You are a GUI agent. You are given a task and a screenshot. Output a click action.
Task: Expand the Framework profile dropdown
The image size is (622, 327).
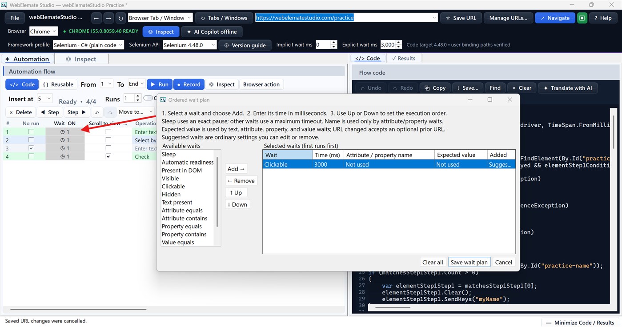tap(88, 45)
